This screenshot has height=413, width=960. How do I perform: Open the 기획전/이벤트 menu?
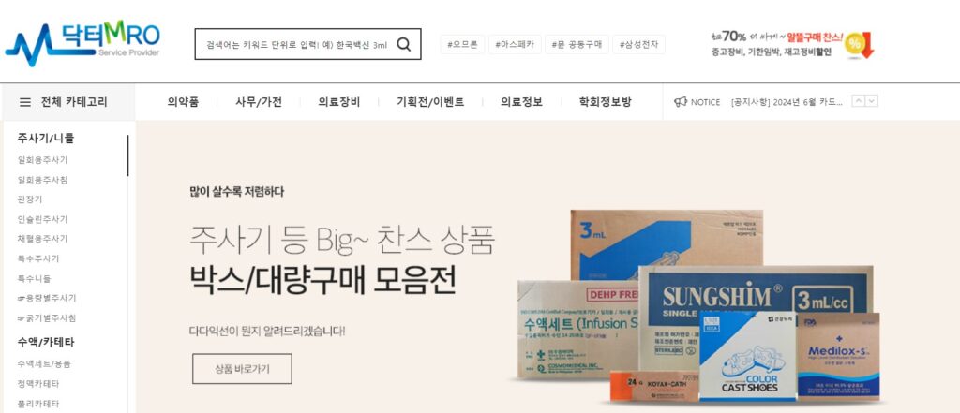point(430,102)
